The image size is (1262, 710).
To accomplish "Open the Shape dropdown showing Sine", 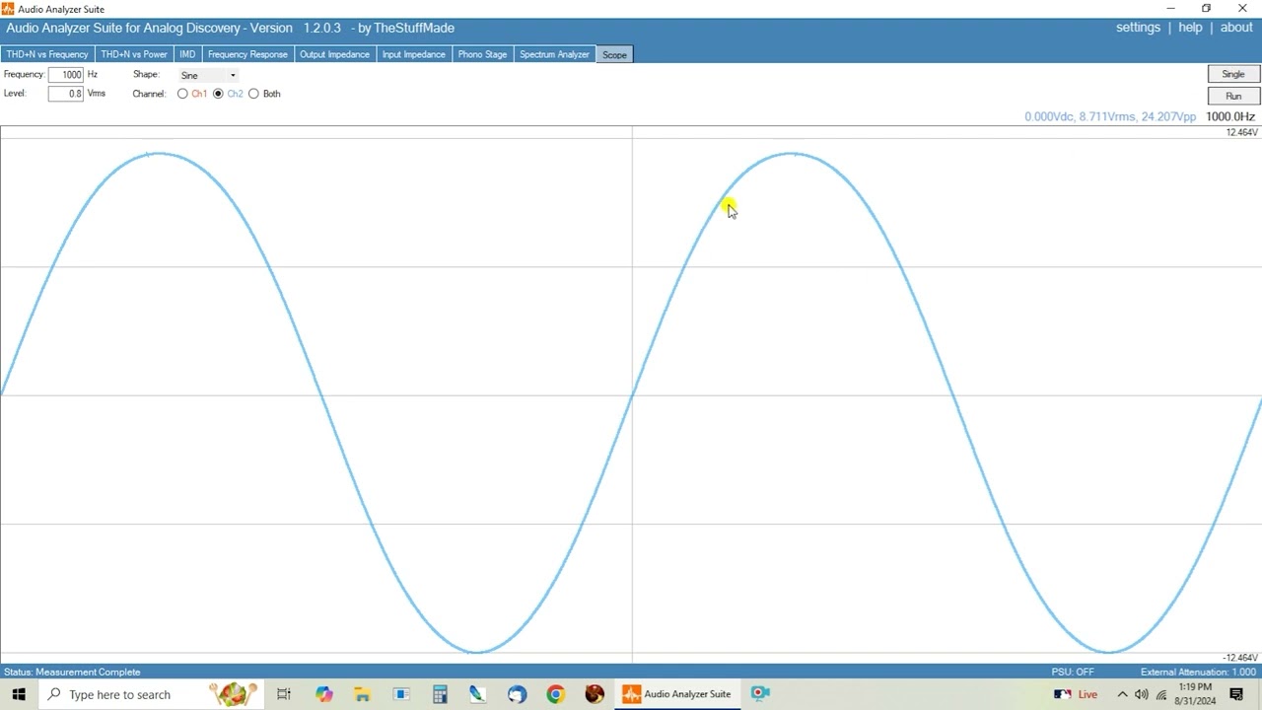I will pos(208,75).
